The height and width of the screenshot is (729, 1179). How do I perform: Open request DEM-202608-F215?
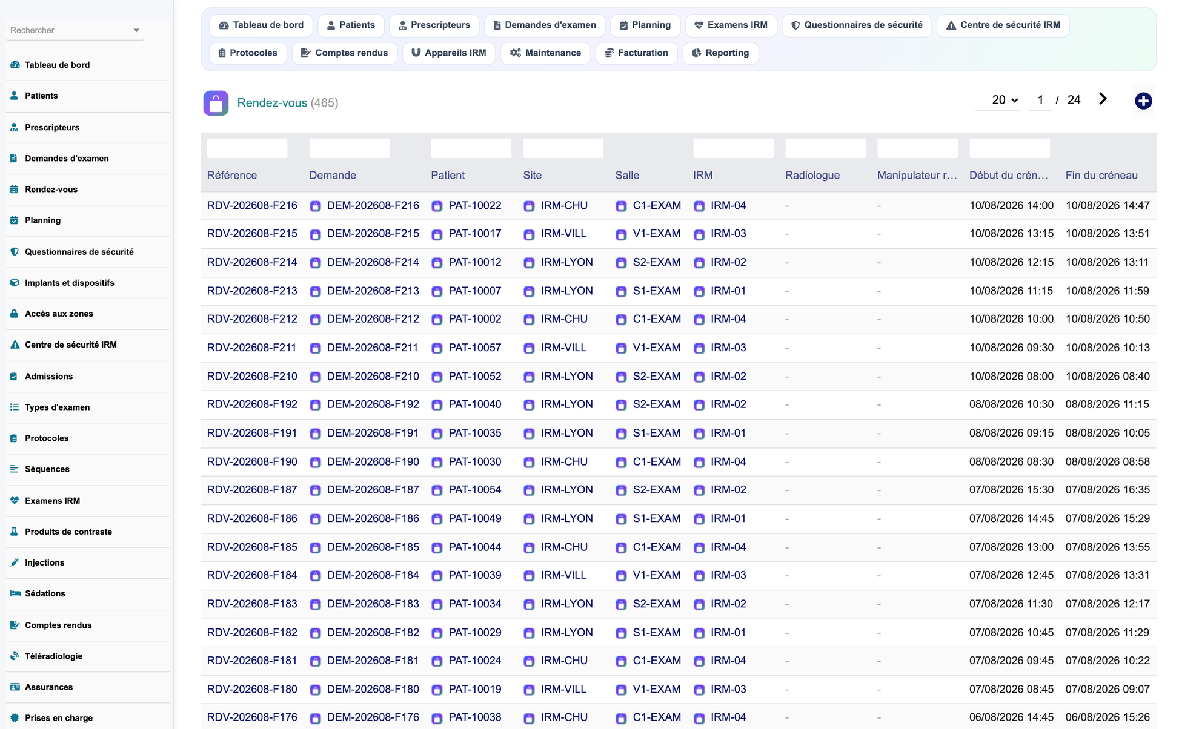pos(373,234)
